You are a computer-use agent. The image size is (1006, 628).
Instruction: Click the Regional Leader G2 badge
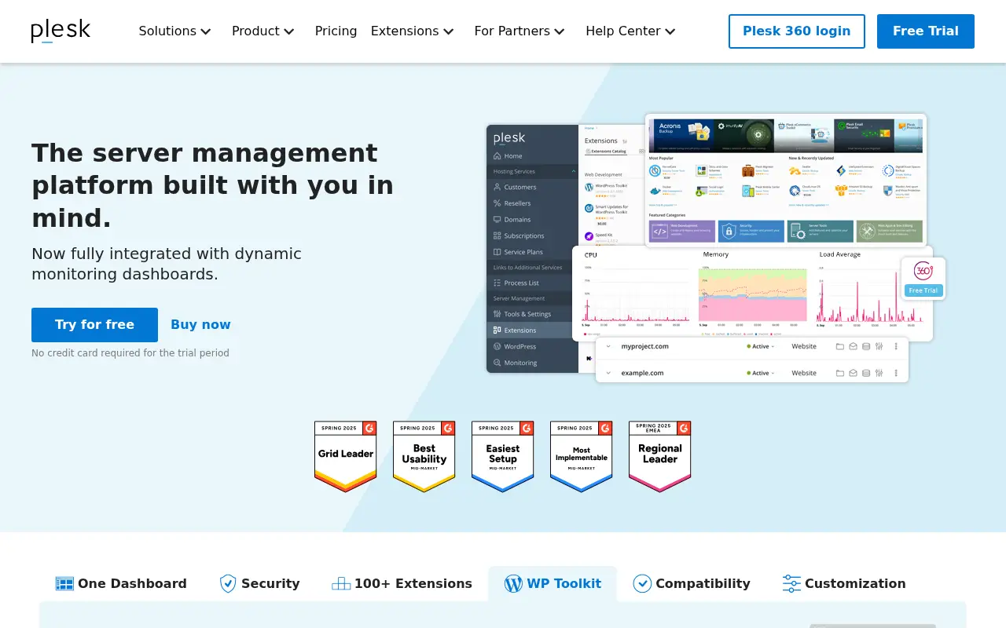pyautogui.click(x=660, y=456)
